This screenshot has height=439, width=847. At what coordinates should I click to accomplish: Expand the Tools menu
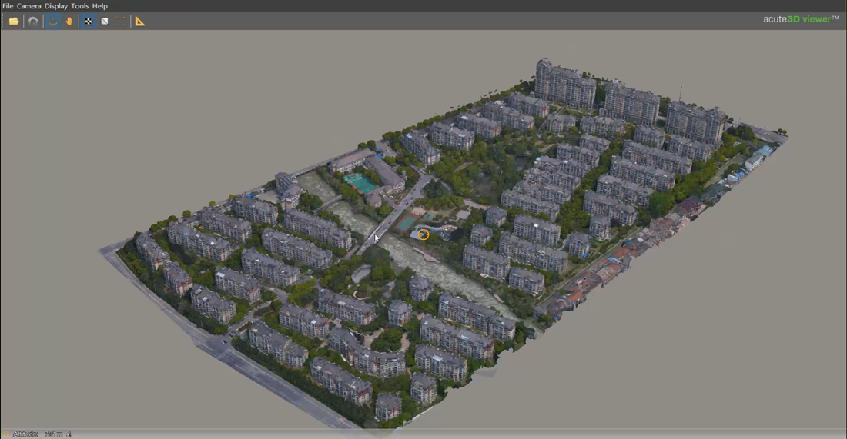coord(79,6)
